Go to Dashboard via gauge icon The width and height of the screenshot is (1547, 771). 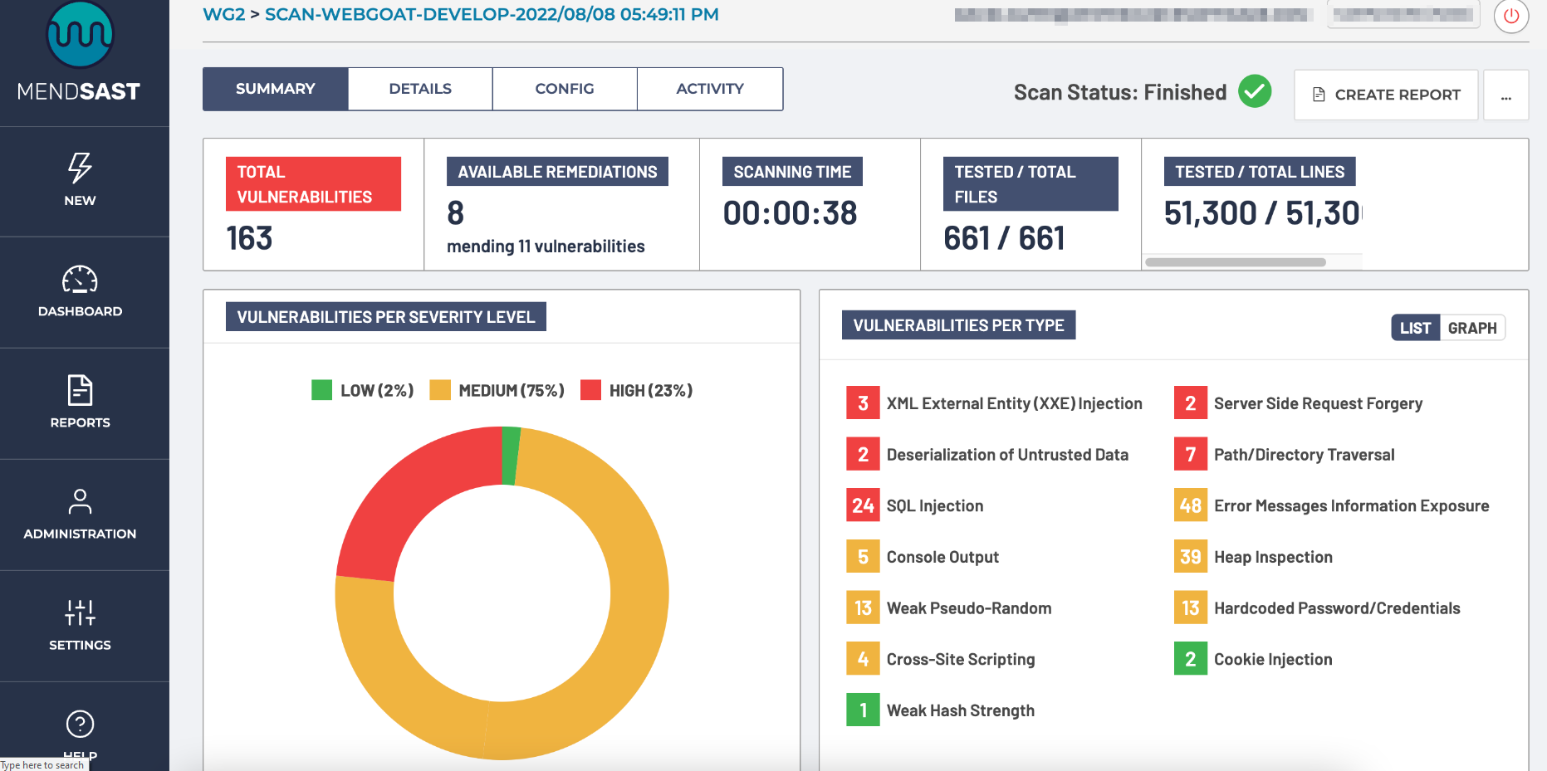[80, 281]
